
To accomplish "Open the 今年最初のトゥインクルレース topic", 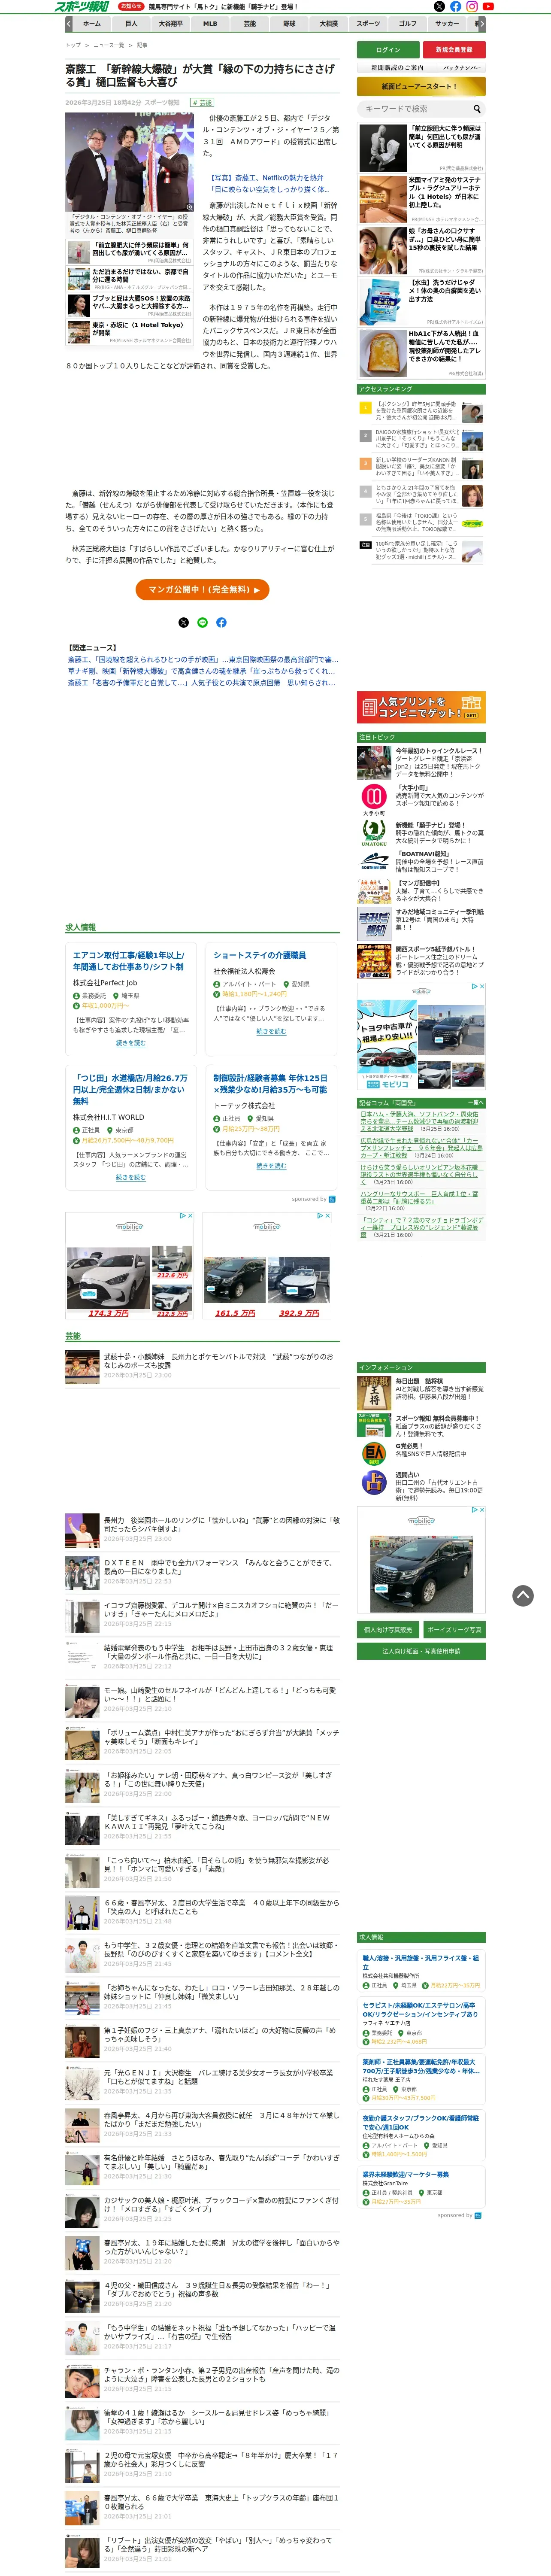I will click(x=439, y=750).
